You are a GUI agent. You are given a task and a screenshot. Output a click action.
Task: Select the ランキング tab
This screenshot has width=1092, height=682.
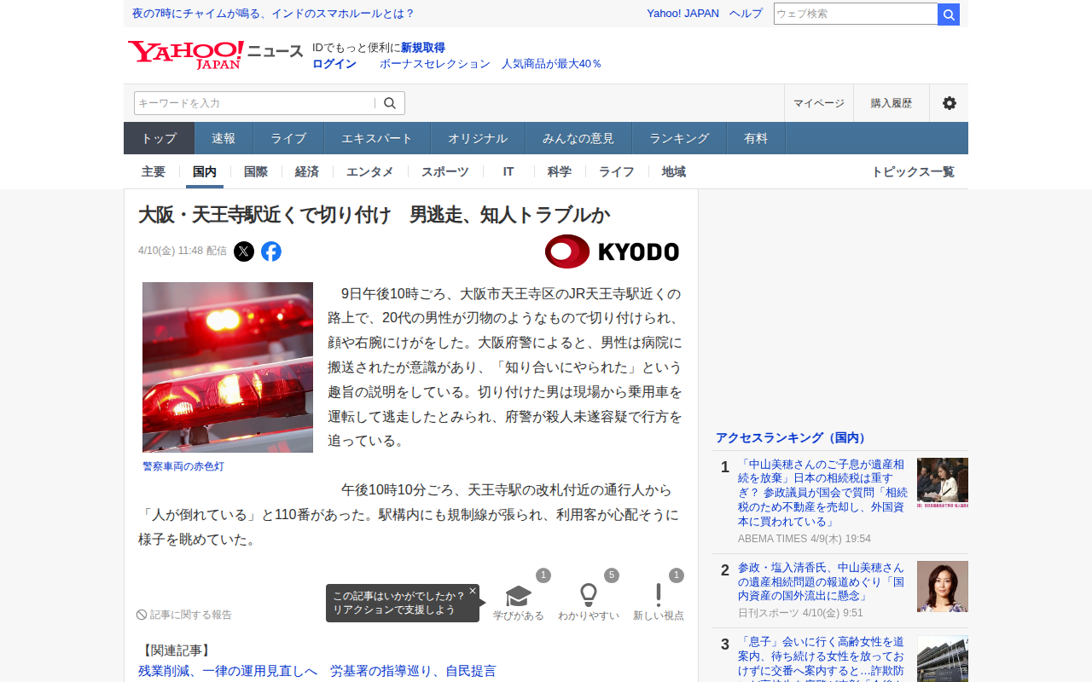pyautogui.click(x=679, y=138)
